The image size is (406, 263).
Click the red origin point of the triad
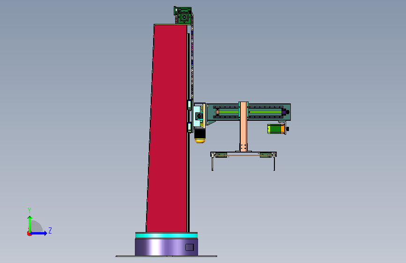pos(29,234)
